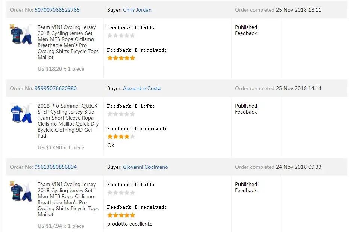The height and width of the screenshot is (232, 353).
Task: Click the first Team VINI jersey thumbnail
Action: point(21,34)
